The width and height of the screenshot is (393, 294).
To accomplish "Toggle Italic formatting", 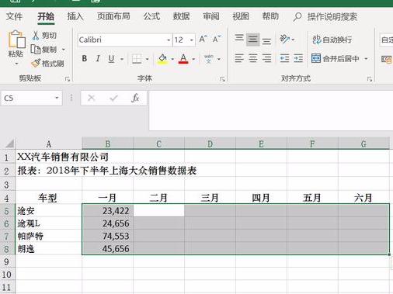I will point(98,59).
